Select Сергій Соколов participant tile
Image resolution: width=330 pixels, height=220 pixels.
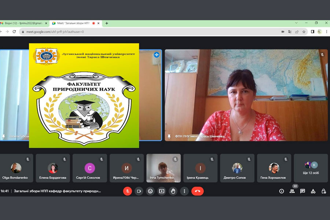pos(90,168)
